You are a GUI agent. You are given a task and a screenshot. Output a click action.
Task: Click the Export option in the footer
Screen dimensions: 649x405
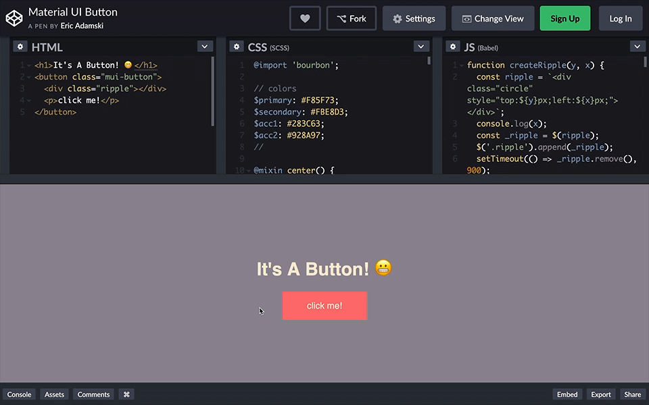pos(600,394)
